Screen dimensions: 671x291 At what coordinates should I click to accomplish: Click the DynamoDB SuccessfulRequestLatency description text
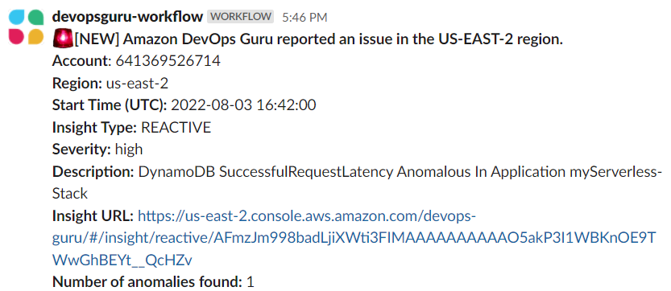(x=358, y=183)
